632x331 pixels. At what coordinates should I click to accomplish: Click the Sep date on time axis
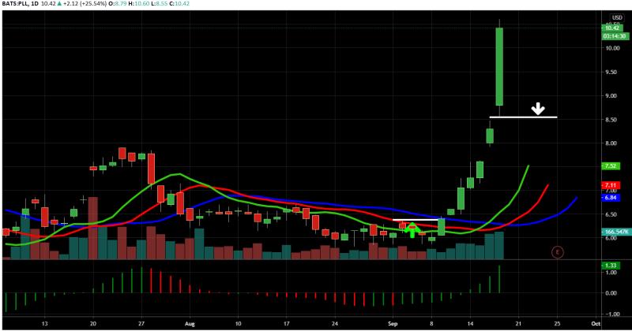point(393,324)
